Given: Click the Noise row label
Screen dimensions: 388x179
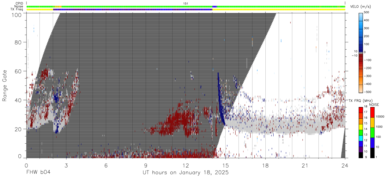Looking at the screenshot, I should pos(19,6).
